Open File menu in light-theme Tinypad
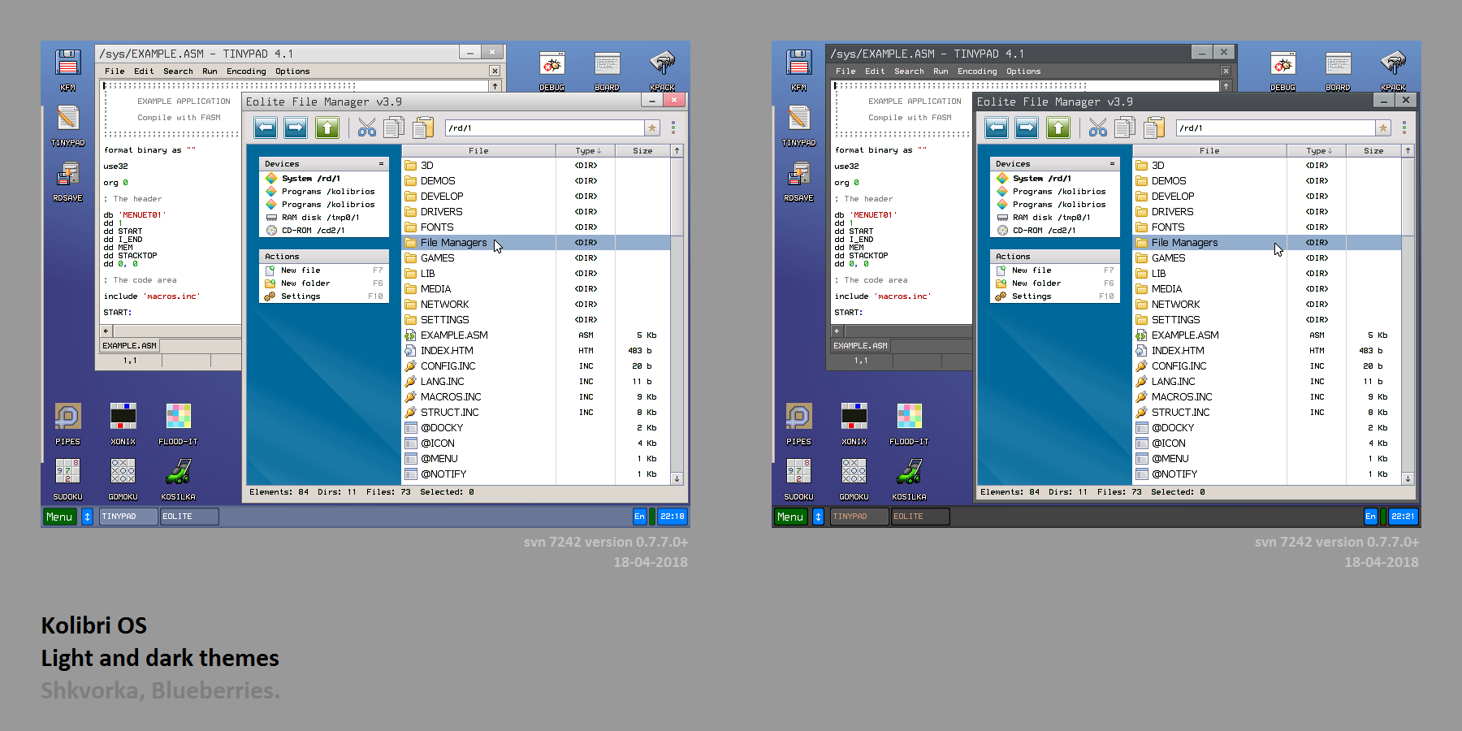Screen dimensions: 1462x731 point(115,71)
